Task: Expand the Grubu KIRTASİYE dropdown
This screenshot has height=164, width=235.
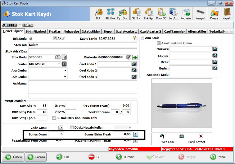Action: tap(59, 64)
